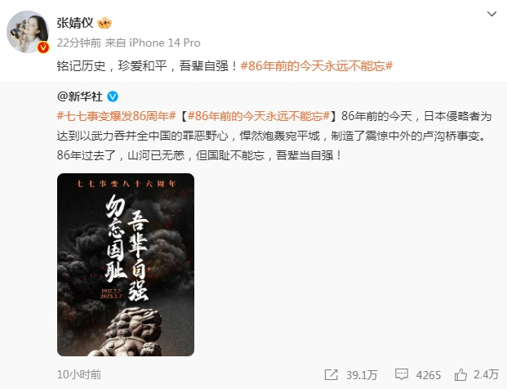Click the red verified V badge
Image resolution: width=507 pixels, height=389 pixels.
[43, 47]
